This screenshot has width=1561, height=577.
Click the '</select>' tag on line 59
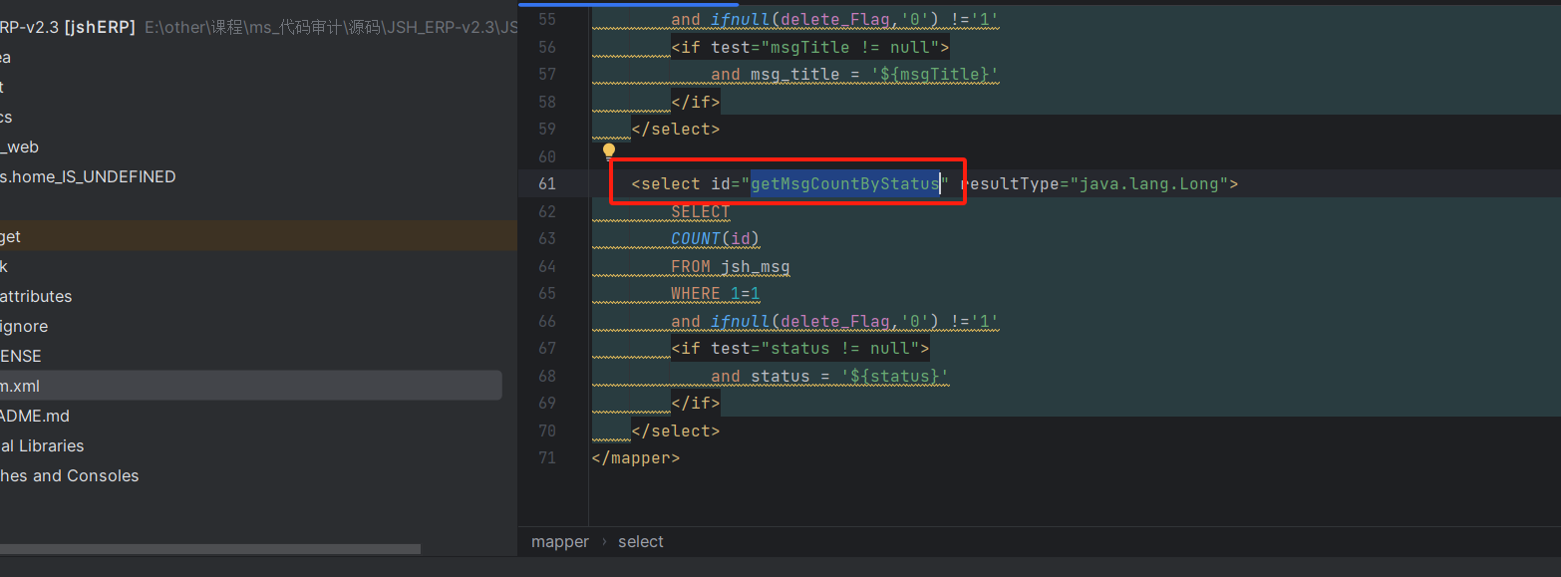pyautogui.click(x=676, y=129)
